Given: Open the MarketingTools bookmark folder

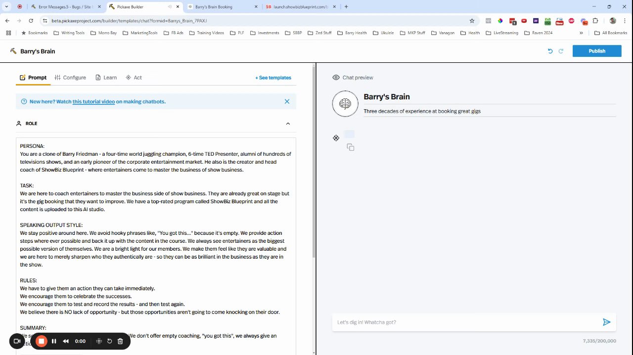Looking at the screenshot, I should (x=140, y=33).
